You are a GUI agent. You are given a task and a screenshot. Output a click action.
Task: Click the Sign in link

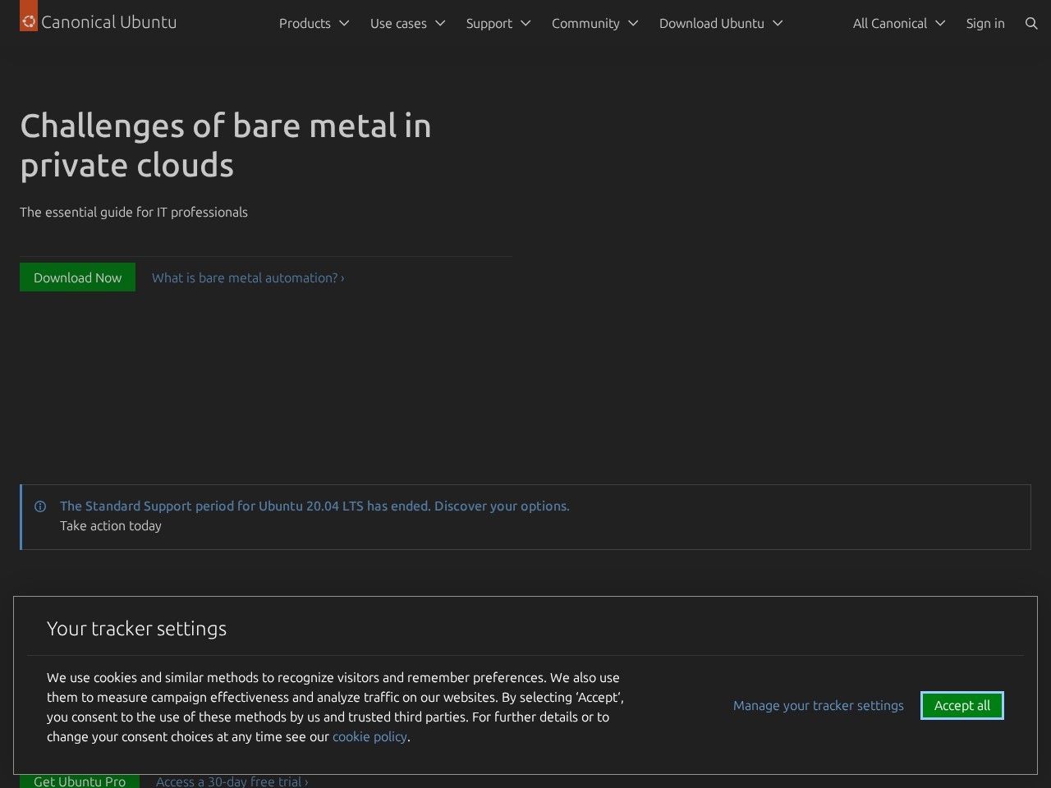985,23
